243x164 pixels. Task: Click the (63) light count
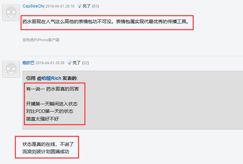coord(95,6)
